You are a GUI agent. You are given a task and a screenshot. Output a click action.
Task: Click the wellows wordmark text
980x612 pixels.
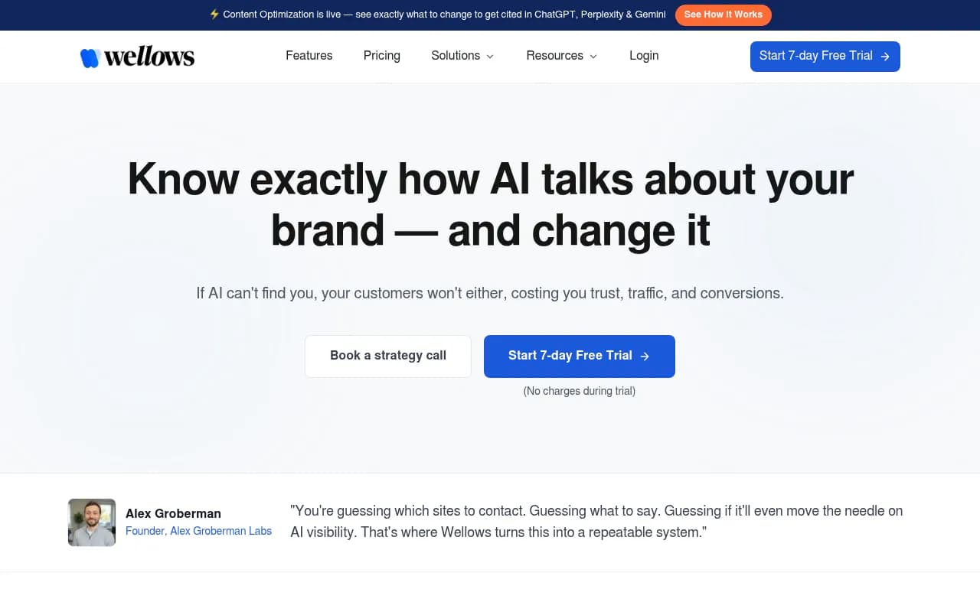149,57
